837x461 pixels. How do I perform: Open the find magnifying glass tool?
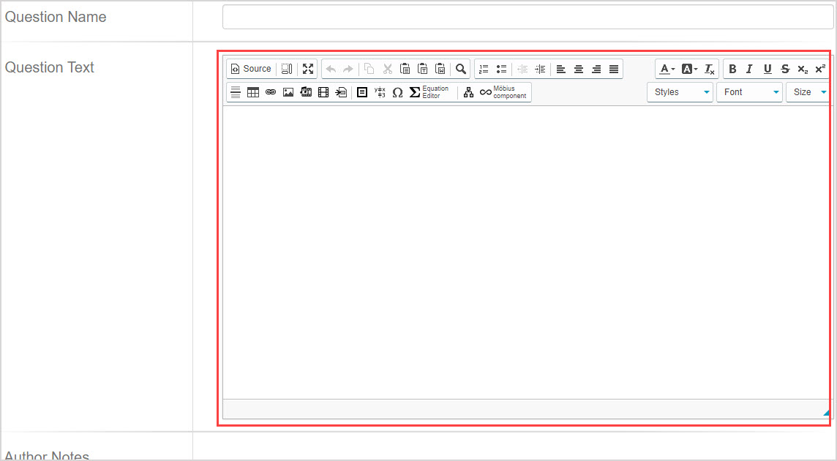point(461,69)
